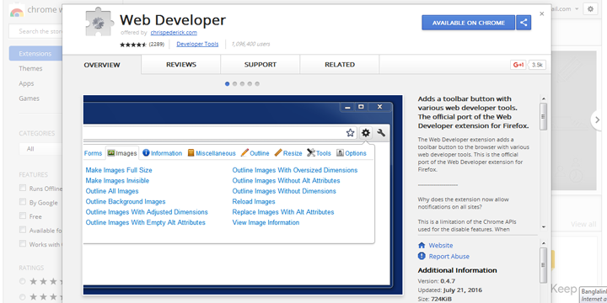Select Extensions in the sidebar
Viewport: 607px width, 303px height.
pos(35,53)
